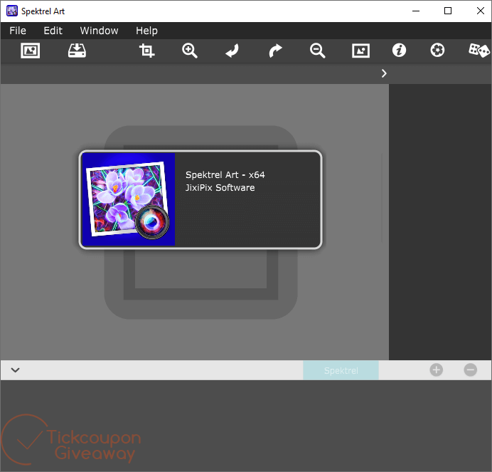492x472 pixels.
Task: Click the plus Add Layer button
Action: click(x=436, y=370)
